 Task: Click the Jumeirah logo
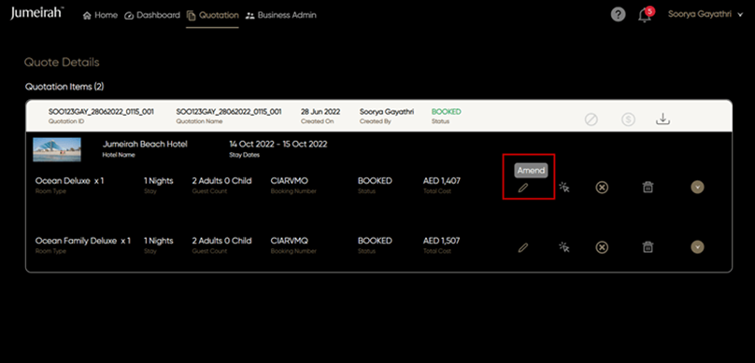click(x=36, y=14)
